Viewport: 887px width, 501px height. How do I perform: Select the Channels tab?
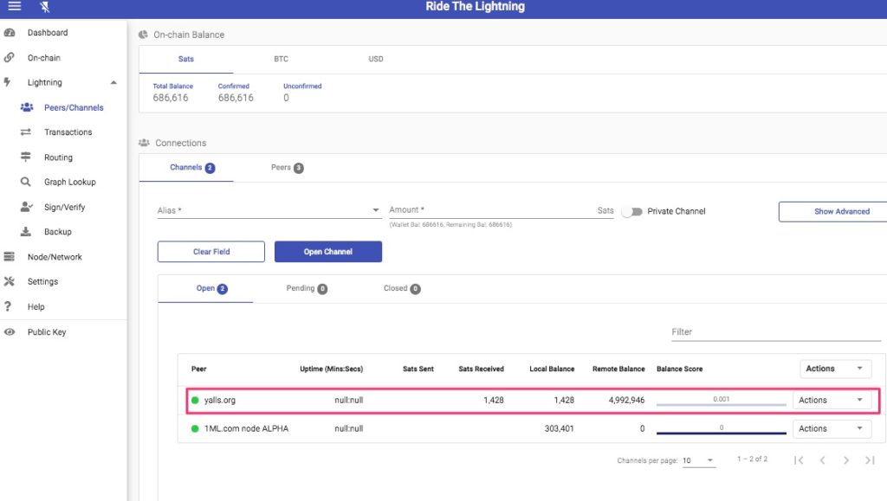pyautogui.click(x=186, y=168)
